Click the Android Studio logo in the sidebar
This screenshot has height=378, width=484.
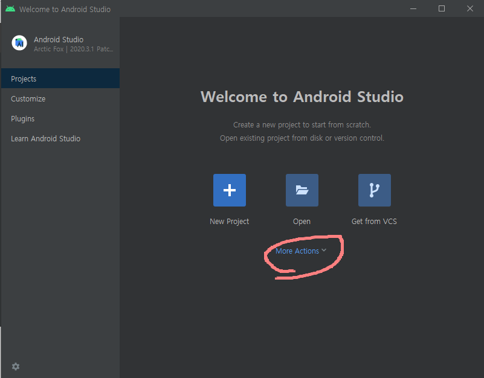[19, 43]
